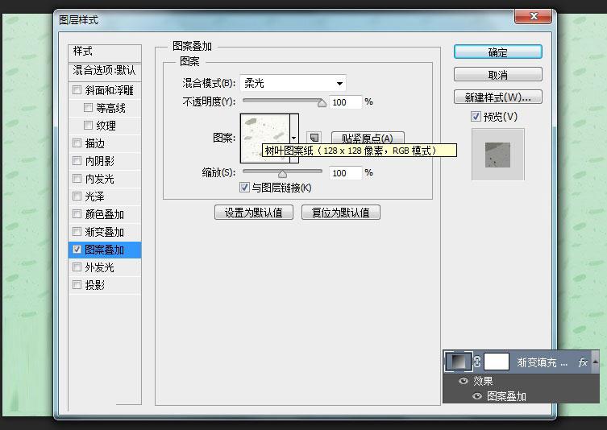The width and height of the screenshot is (607, 430).
Task: Click the style preview thumbnail under 预览
Action: tap(498, 155)
